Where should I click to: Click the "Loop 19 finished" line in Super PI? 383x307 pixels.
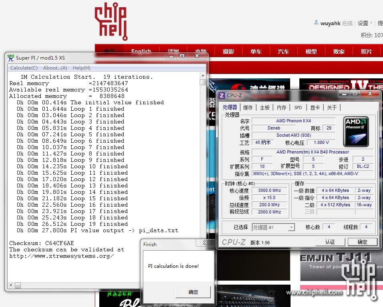(x=72, y=224)
